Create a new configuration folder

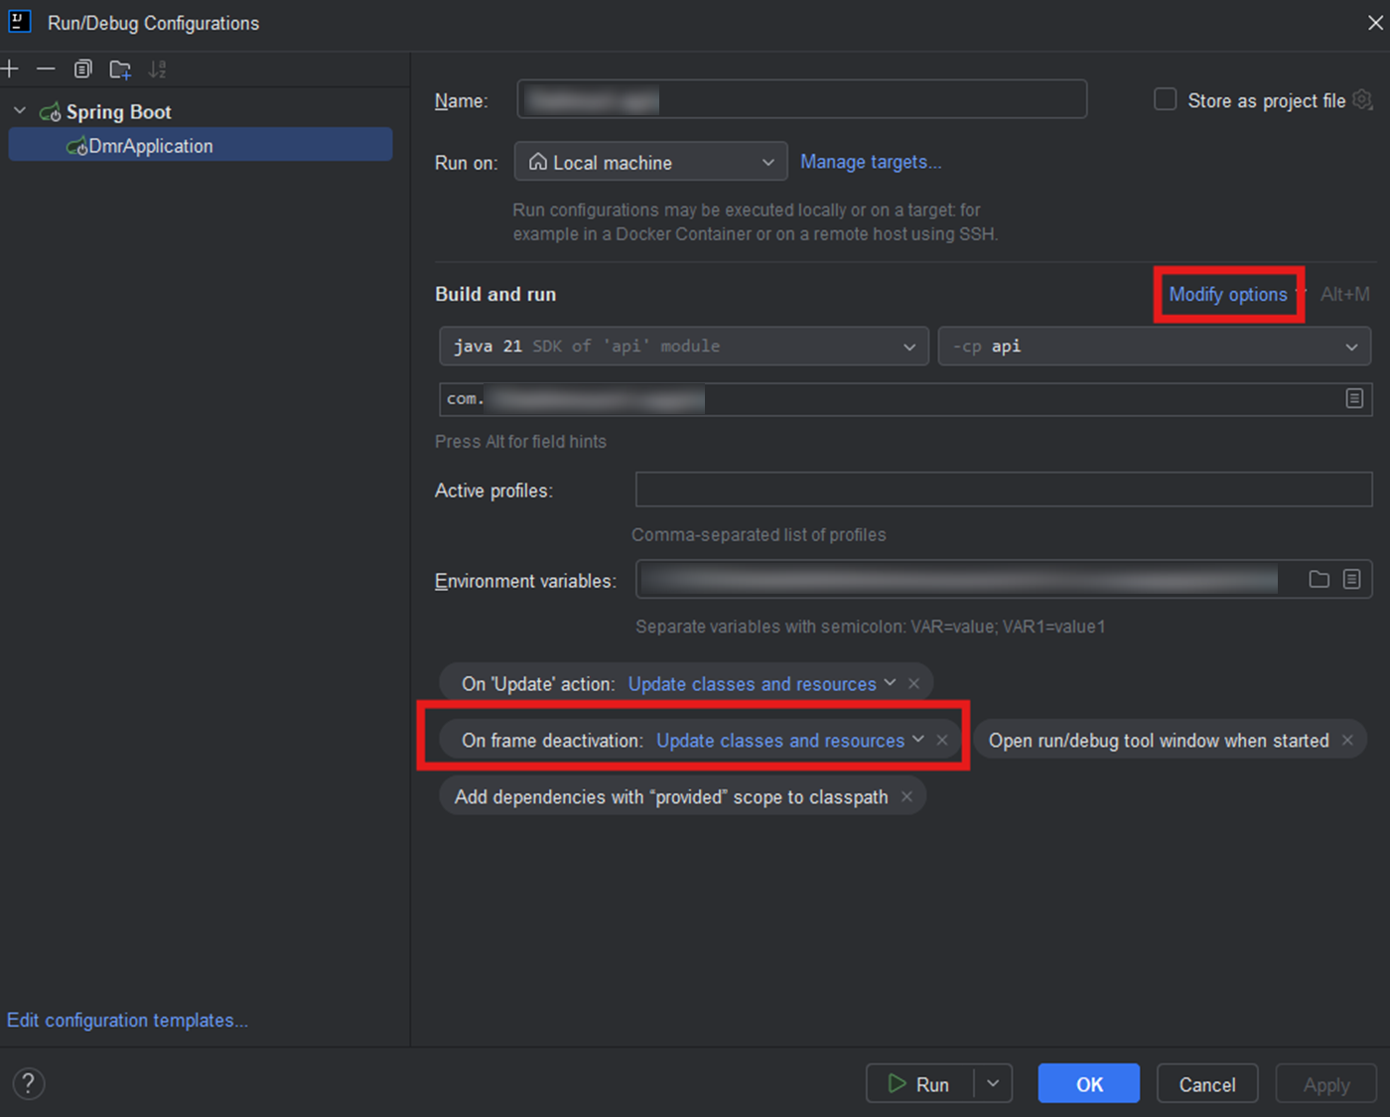tap(120, 70)
